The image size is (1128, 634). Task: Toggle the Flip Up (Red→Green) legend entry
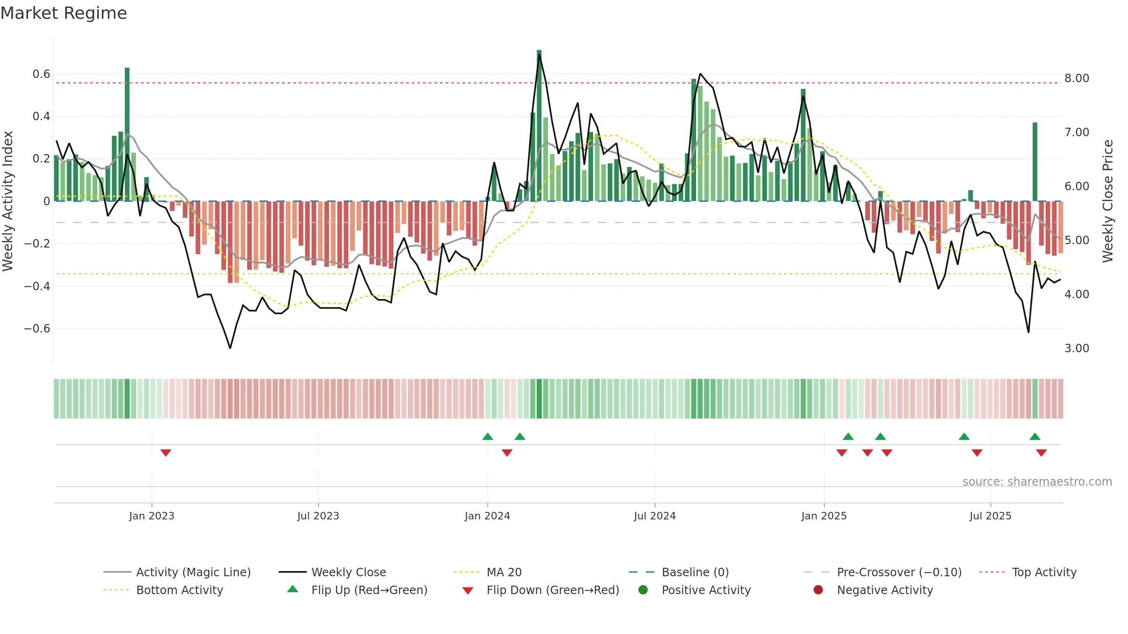pyautogui.click(x=357, y=590)
